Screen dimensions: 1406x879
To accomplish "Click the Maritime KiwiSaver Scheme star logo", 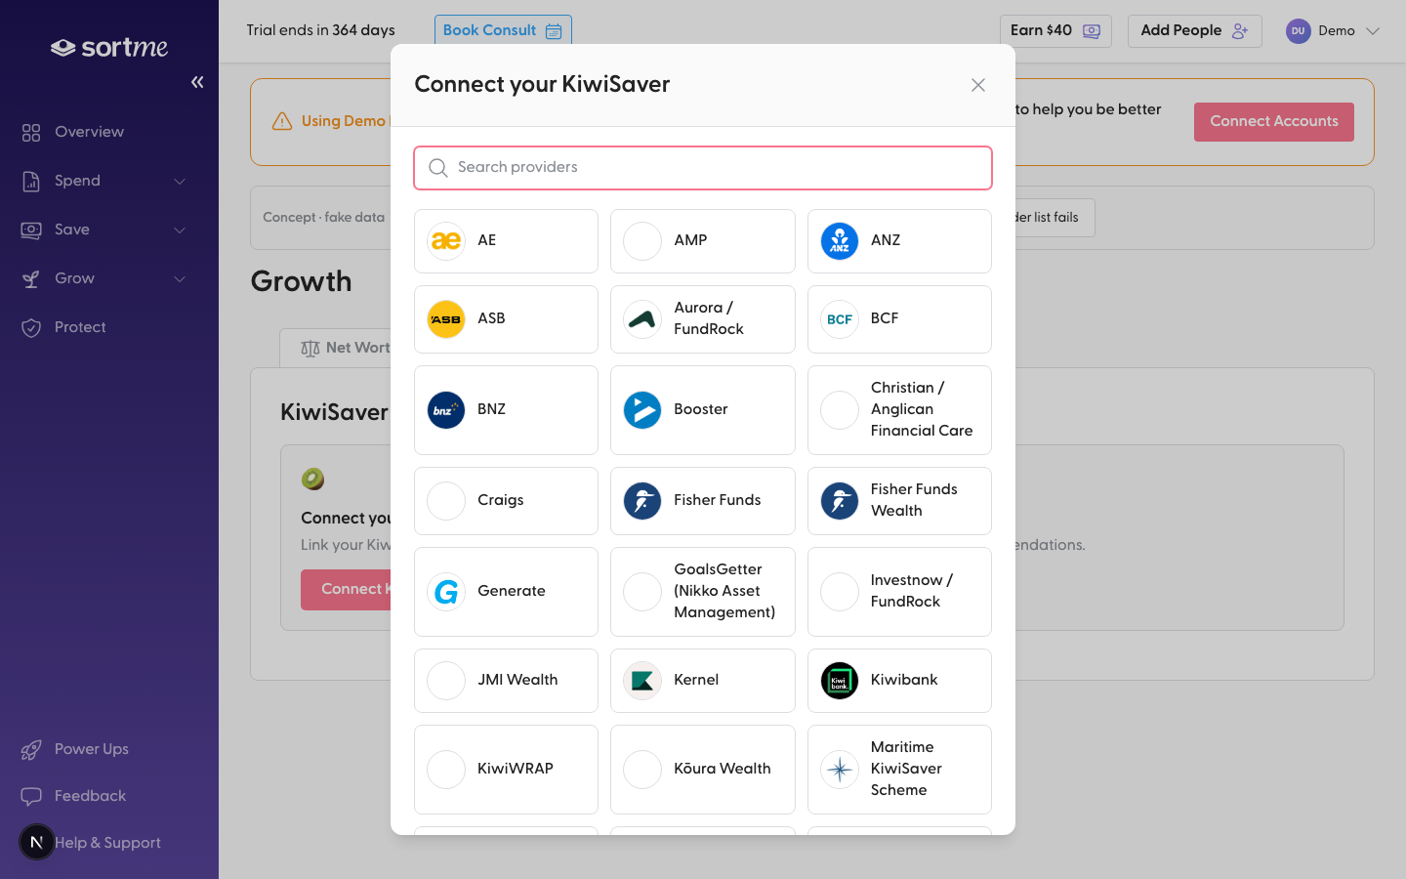I will pyautogui.click(x=840, y=770).
